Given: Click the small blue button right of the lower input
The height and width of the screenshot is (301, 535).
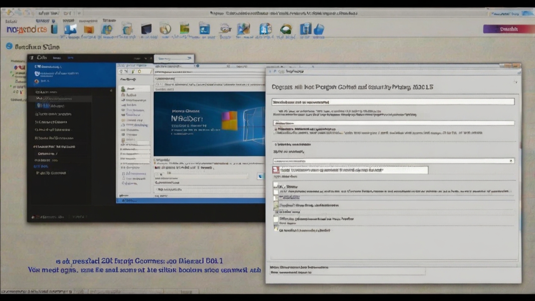Looking at the screenshot, I should click(x=260, y=176).
